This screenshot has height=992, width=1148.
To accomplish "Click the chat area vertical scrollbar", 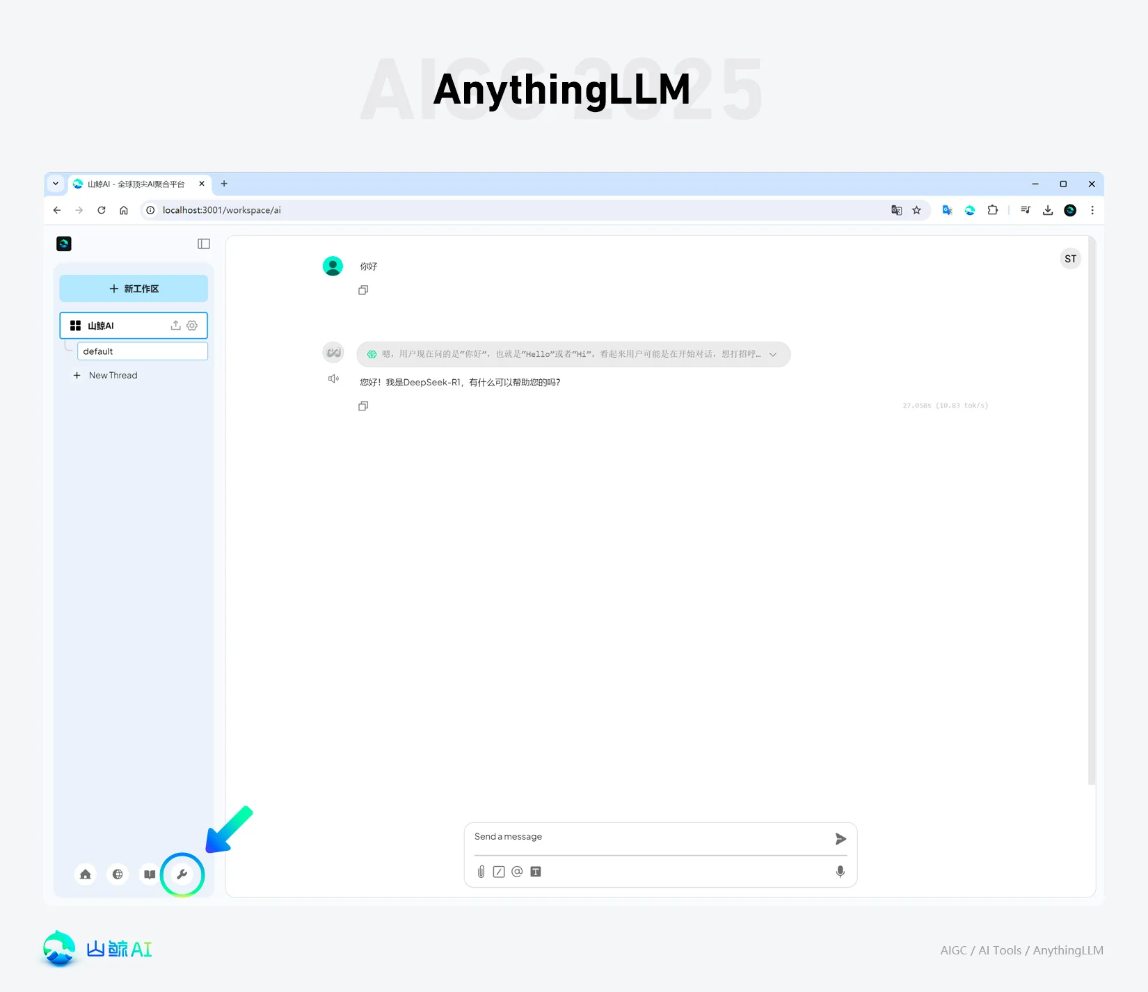I will click(x=1092, y=511).
